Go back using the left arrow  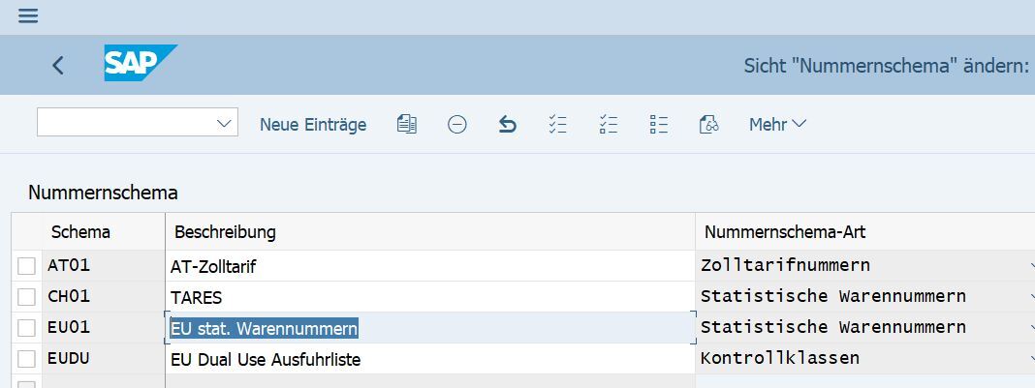coord(58,65)
